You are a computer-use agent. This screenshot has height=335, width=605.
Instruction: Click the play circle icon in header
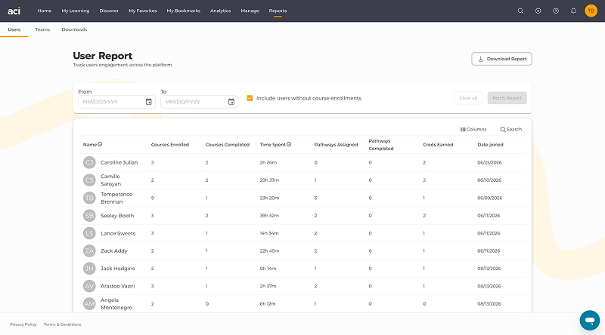pyautogui.click(x=538, y=11)
